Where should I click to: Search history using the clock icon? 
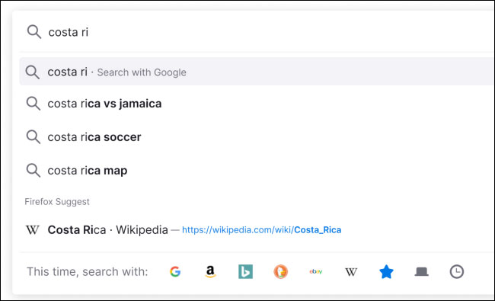click(456, 271)
